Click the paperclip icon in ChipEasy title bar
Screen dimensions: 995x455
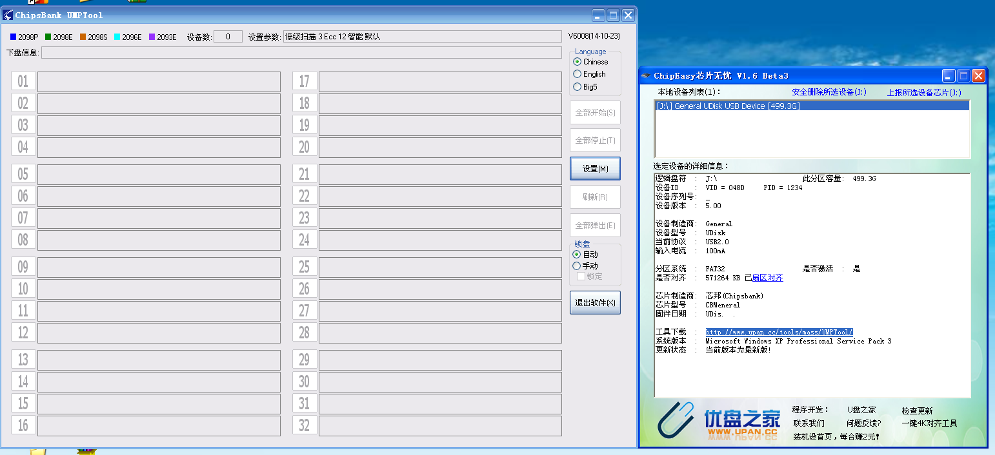[x=645, y=75]
